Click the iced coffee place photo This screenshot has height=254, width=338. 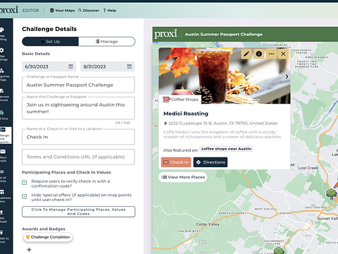point(225,75)
